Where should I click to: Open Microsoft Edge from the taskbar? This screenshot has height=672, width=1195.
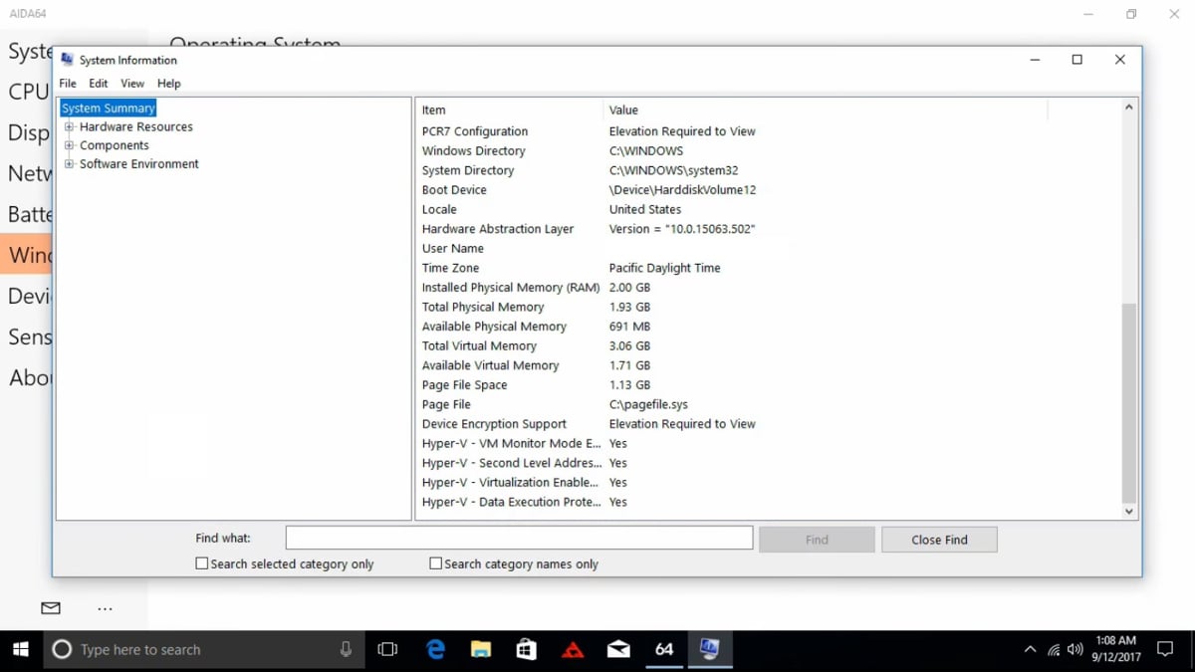435,649
